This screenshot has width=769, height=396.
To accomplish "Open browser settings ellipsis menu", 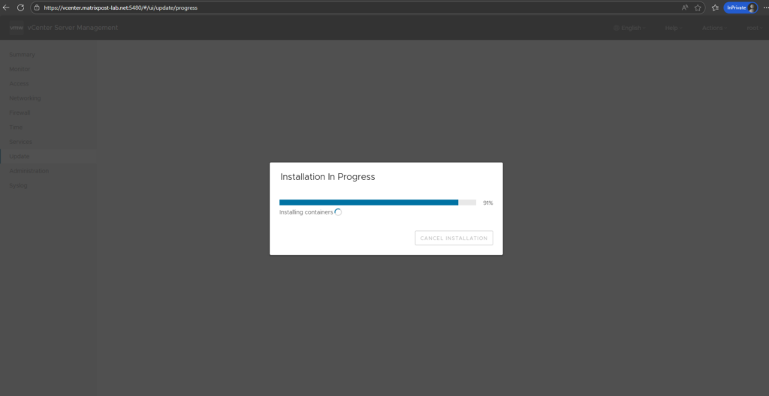I will click(x=765, y=7).
